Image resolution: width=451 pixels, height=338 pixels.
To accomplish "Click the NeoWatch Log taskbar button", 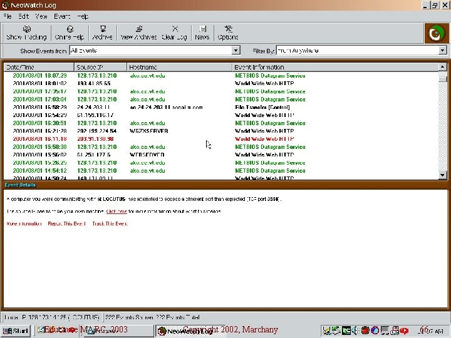I will (190, 331).
